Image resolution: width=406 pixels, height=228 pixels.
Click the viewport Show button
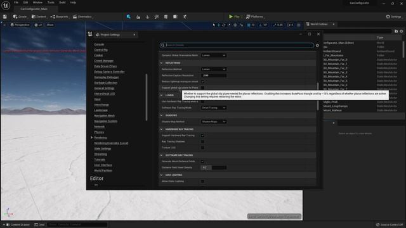point(50,25)
